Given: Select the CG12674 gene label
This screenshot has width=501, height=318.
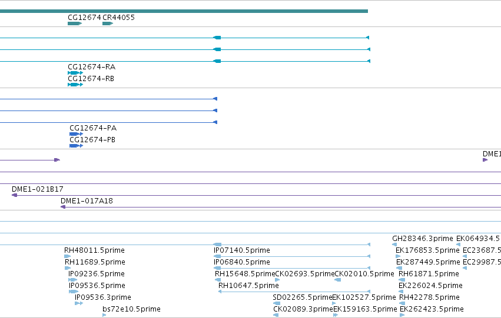Looking at the screenshot, I should coord(84,17).
